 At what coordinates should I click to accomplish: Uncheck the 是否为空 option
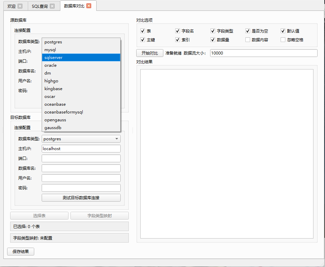pyautogui.click(x=248, y=31)
